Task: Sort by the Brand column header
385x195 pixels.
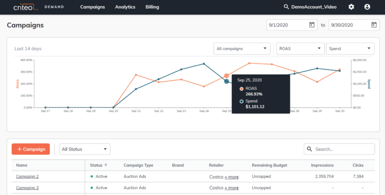Action: click(x=178, y=165)
